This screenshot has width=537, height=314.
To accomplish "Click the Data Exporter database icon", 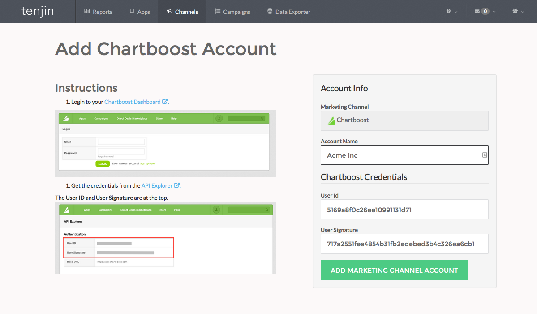I will 270,11.
